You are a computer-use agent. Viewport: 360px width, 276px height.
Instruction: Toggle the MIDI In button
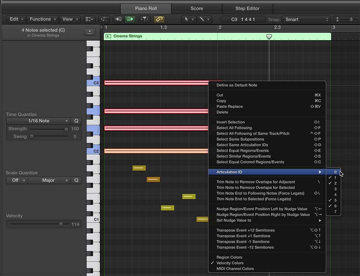click(118, 19)
